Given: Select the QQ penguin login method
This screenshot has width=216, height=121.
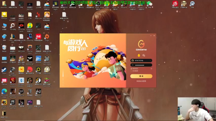Looking at the screenshot, I should pyautogui.click(x=139, y=55).
